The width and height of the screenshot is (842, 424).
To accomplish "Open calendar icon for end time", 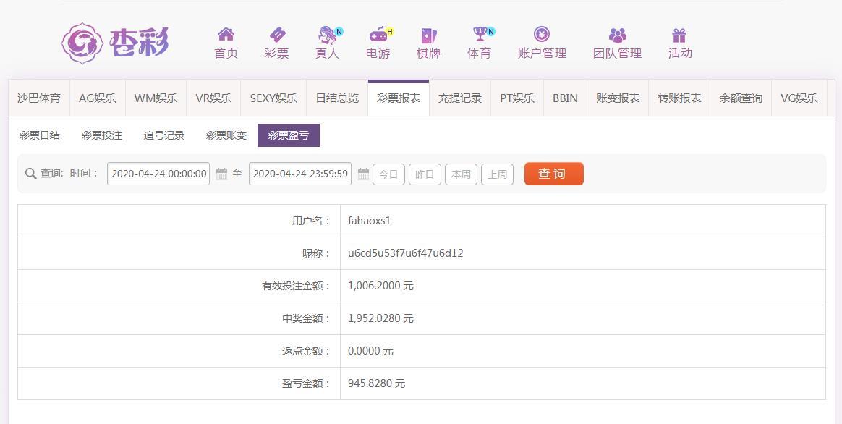I will (x=364, y=174).
